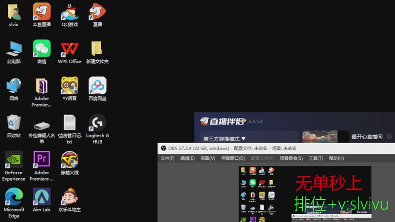The width and height of the screenshot is (395, 222).
Task: Click the 最开心直播间 room name
Action: coord(367,137)
